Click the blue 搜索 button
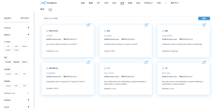This screenshot has width=220, height=109. (x=204, y=18)
